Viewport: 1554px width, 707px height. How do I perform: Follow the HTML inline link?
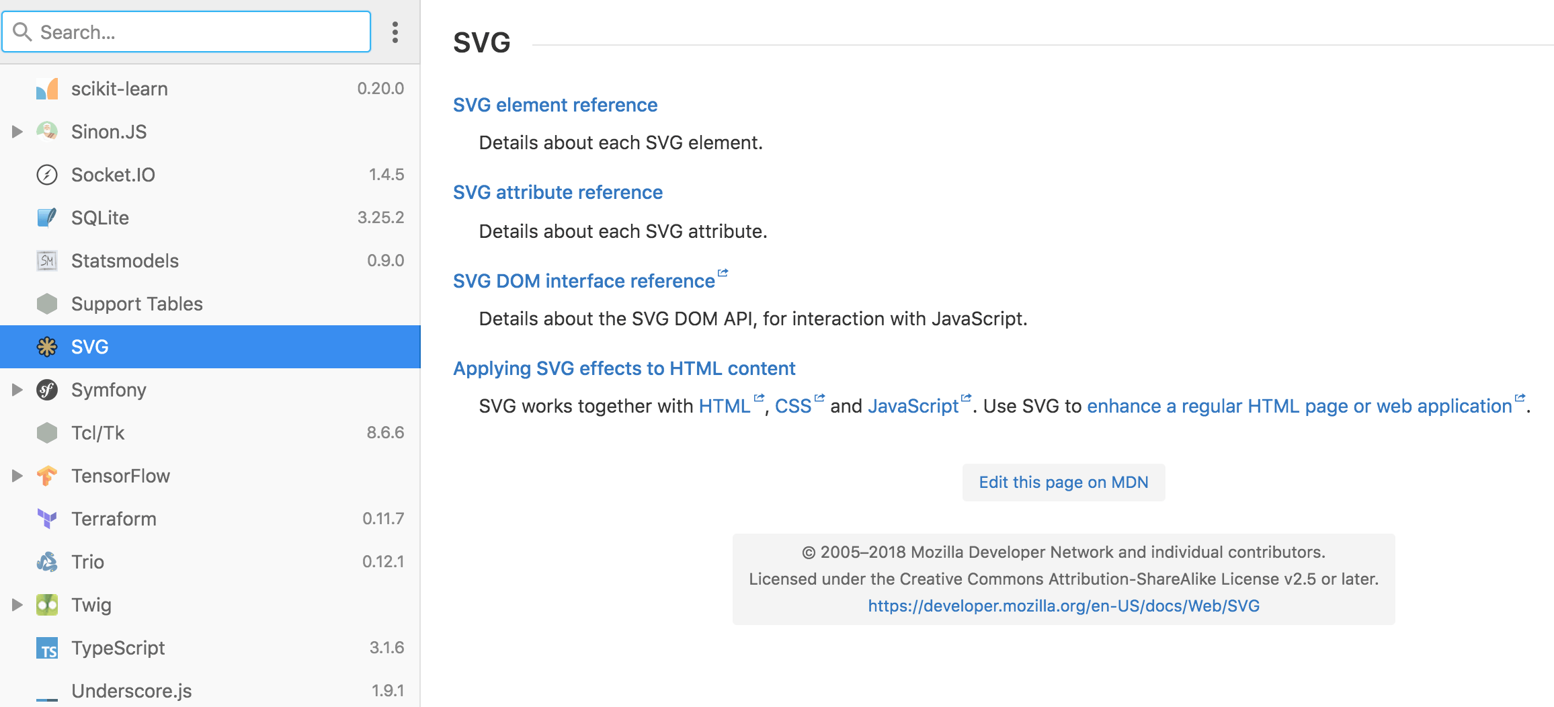pyautogui.click(x=725, y=406)
